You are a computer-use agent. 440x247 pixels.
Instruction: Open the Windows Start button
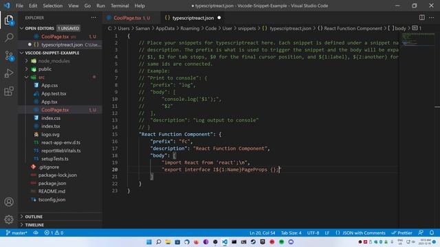click(x=149, y=242)
